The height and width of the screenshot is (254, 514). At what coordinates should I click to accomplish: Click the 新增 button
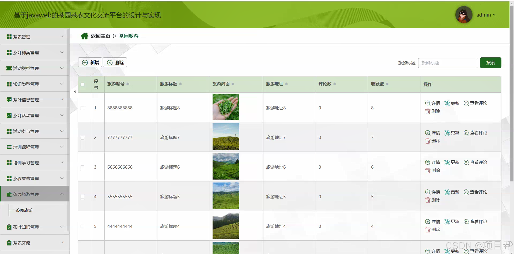click(x=90, y=62)
